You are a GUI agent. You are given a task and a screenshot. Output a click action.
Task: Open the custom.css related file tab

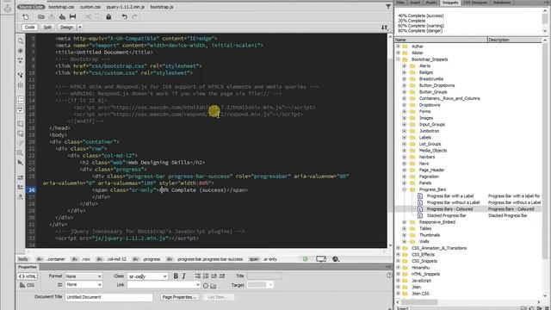point(90,7)
